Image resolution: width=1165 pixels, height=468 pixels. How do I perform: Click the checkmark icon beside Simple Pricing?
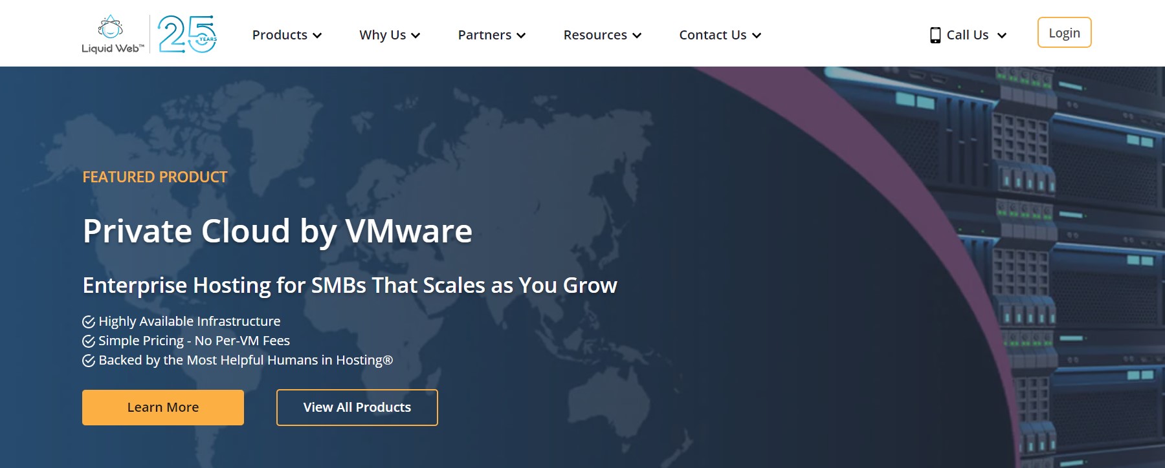pyautogui.click(x=89, y=341)
